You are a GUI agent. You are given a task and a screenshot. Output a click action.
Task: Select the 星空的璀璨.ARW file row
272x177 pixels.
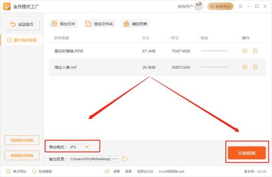point(157,51)
